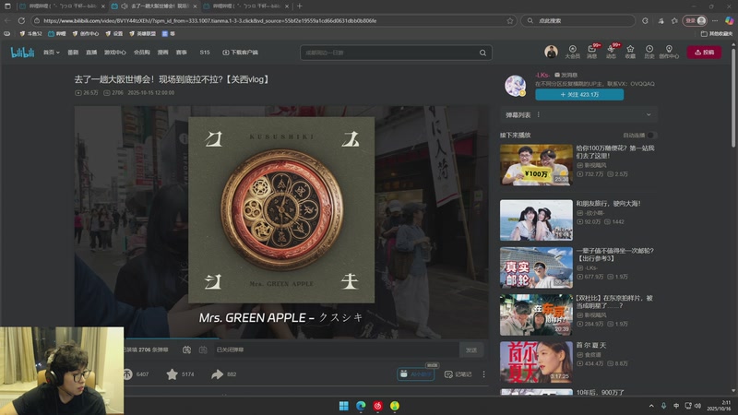
Task: Open 创作中心 lightbulb icon in header
Action: pyautogui.click(x=669, y=52)
